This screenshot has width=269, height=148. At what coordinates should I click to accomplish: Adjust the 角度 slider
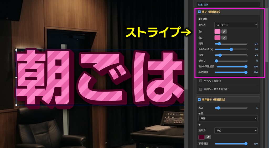231,55
